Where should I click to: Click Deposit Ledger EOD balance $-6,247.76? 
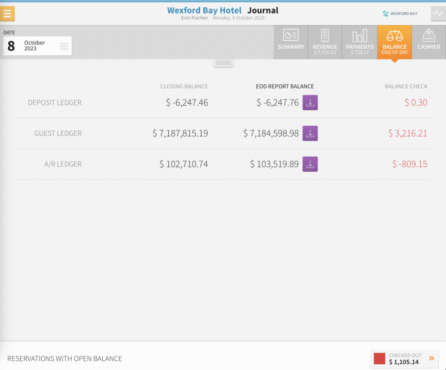coord(278,102)
